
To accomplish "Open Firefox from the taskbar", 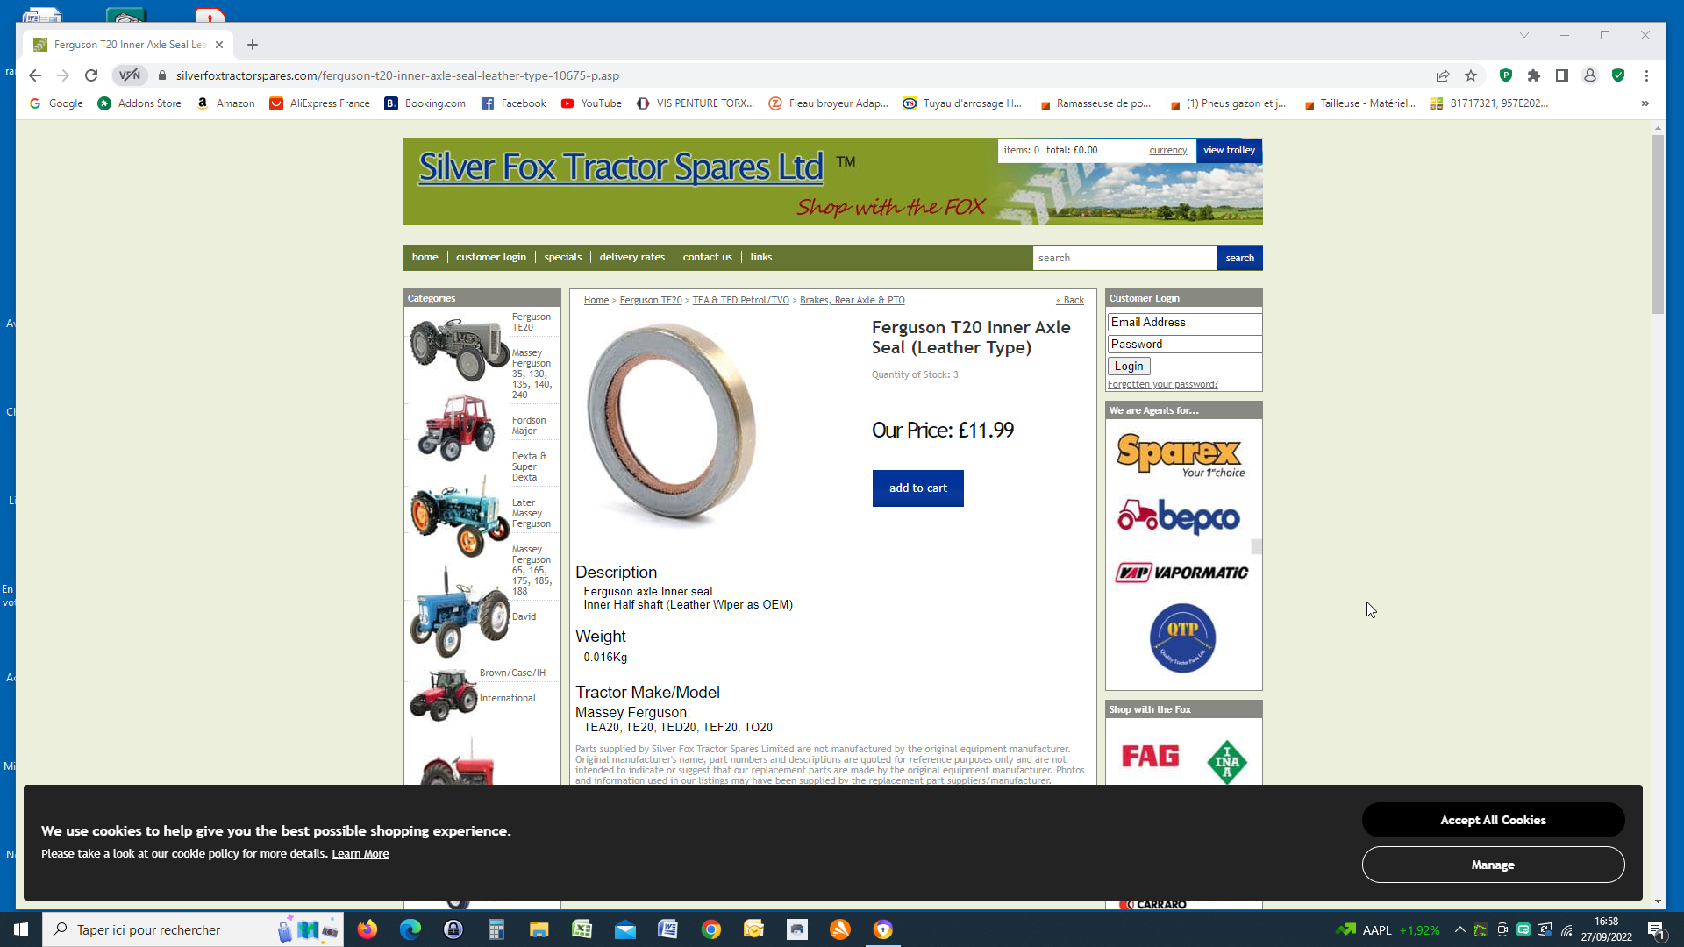I will [367, 929].
